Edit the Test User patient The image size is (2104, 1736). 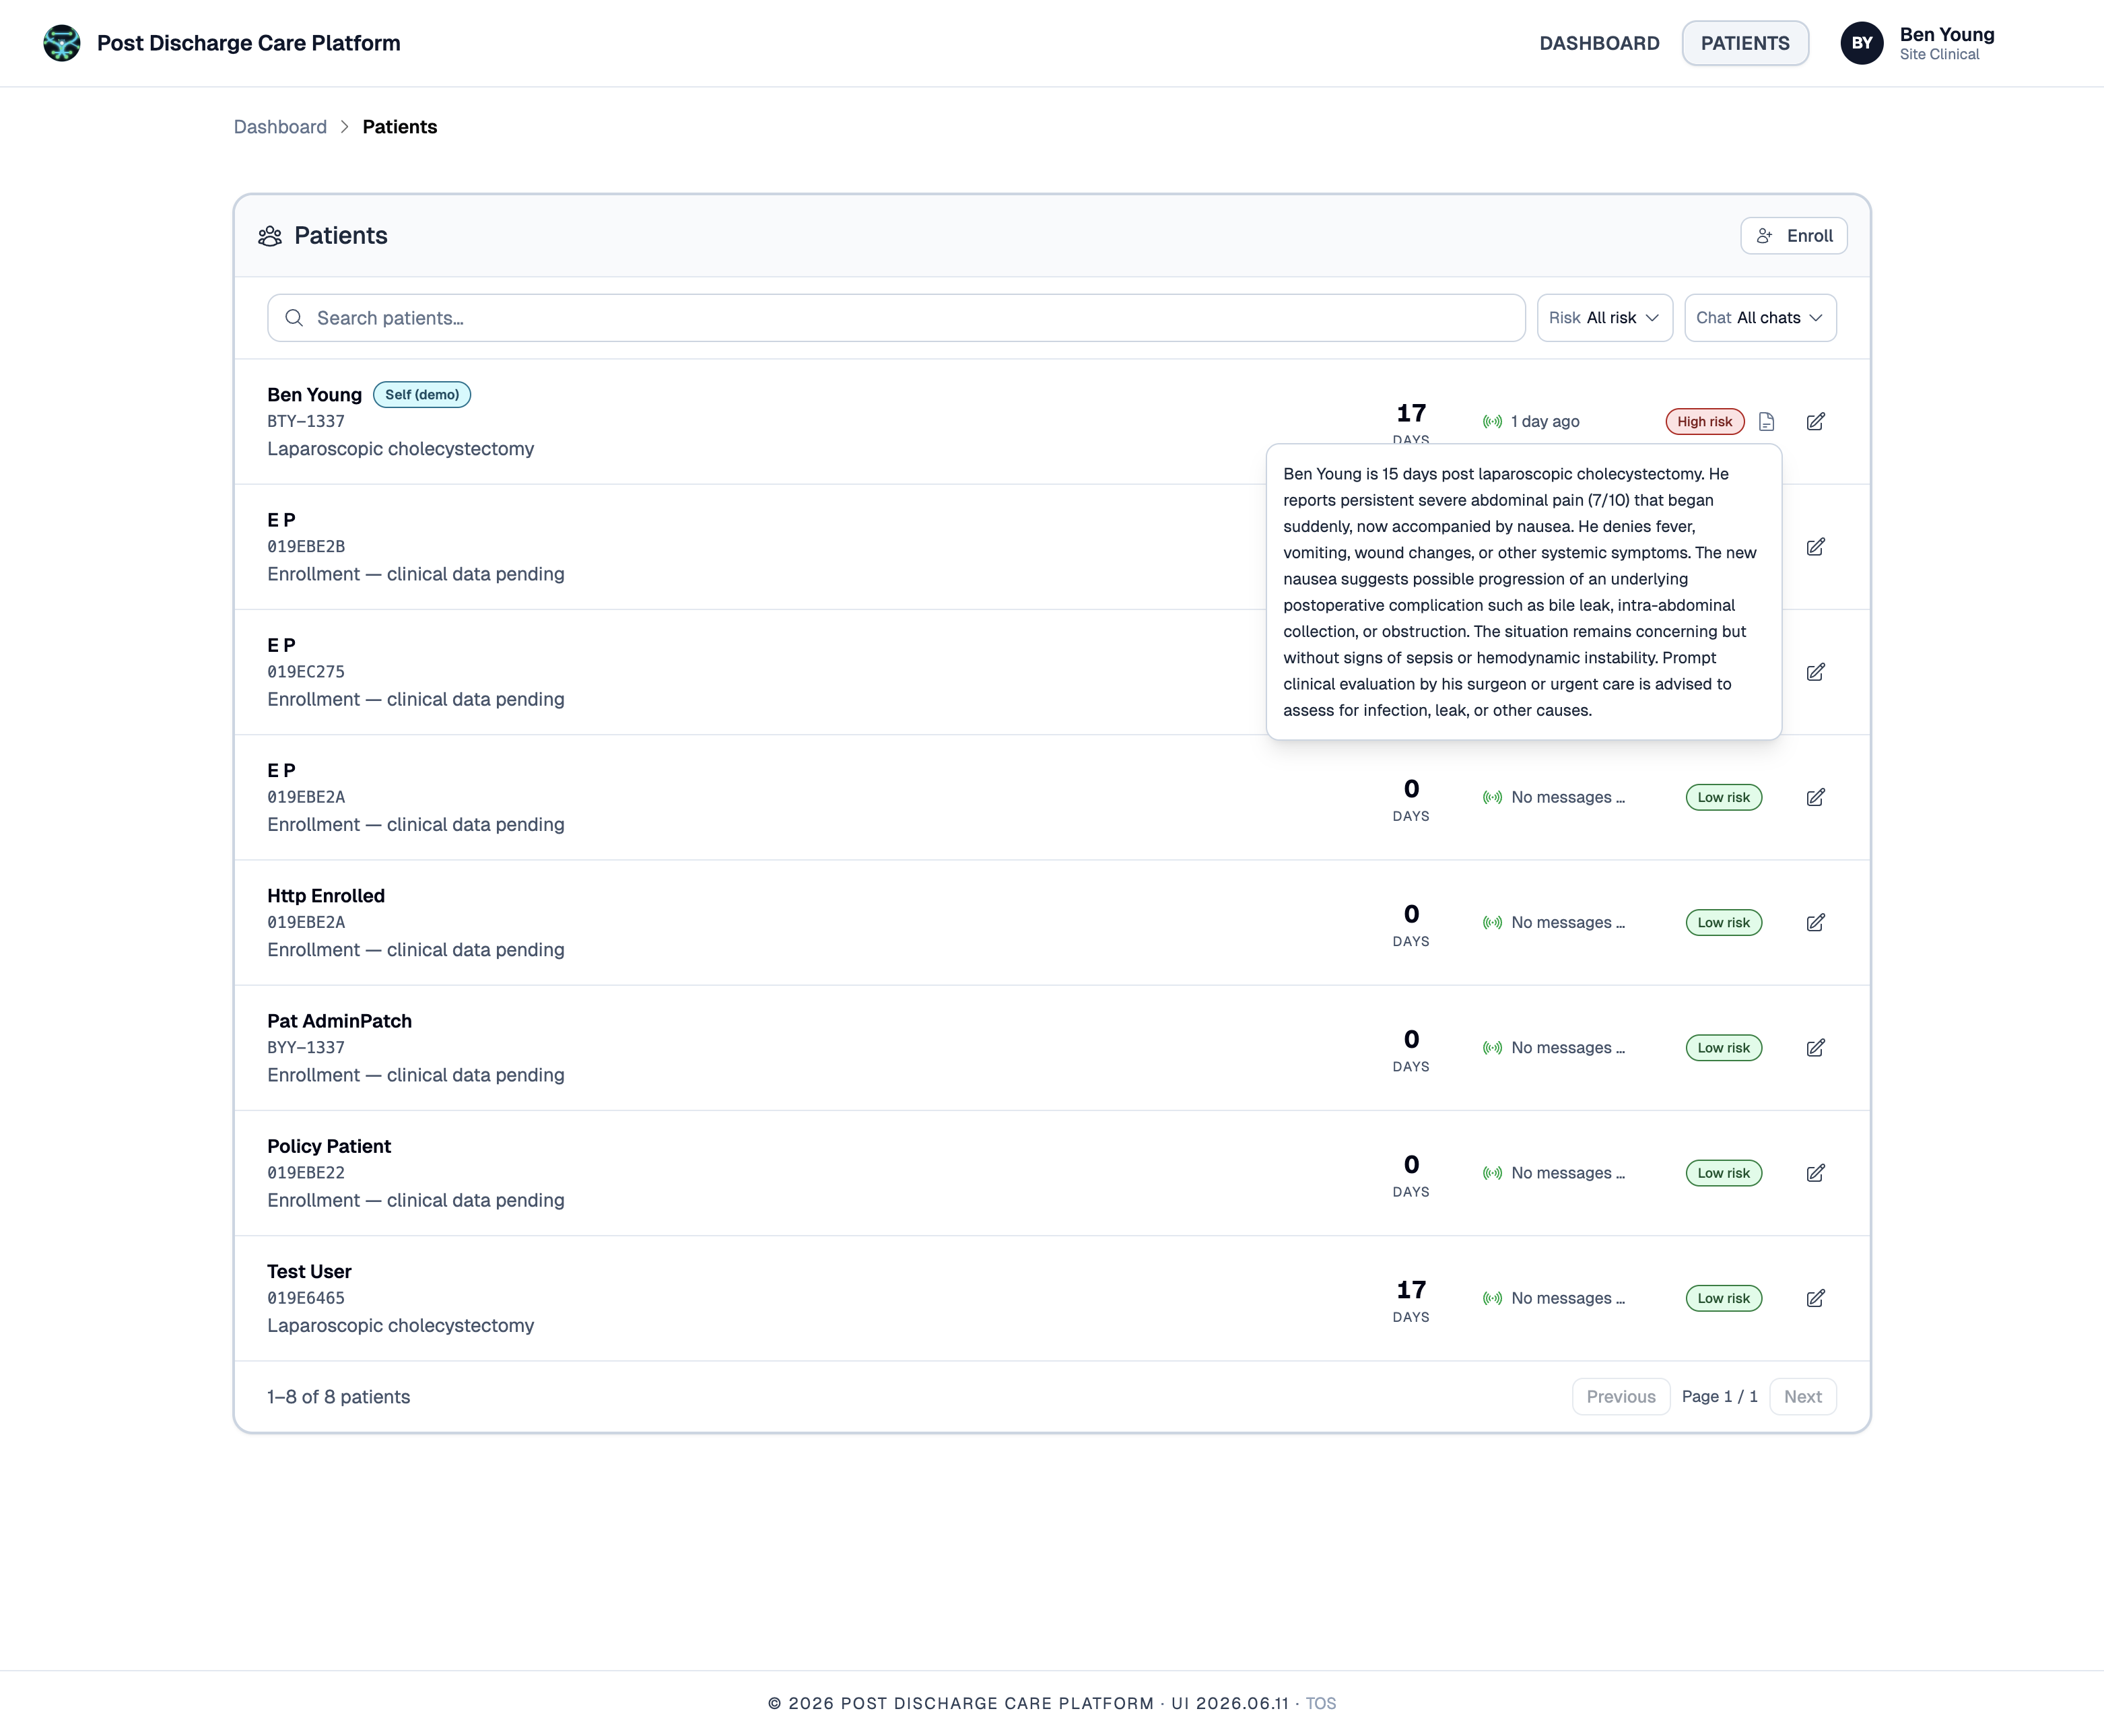(x=1815, y=1298)
